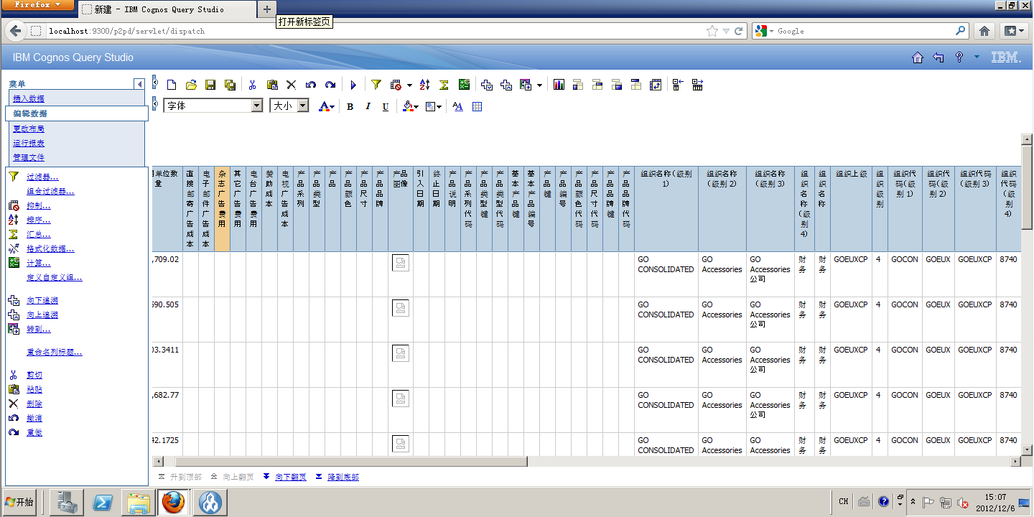Undo the last action from the toolbar
This screenshot has height=517, width=1034.
[x=311, y=85]
